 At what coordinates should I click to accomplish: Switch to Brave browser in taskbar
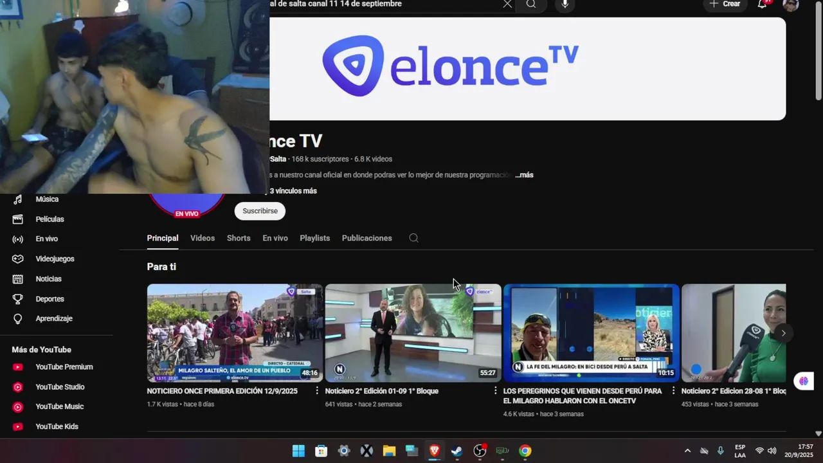pyautogui.click(x=435, y=451)
